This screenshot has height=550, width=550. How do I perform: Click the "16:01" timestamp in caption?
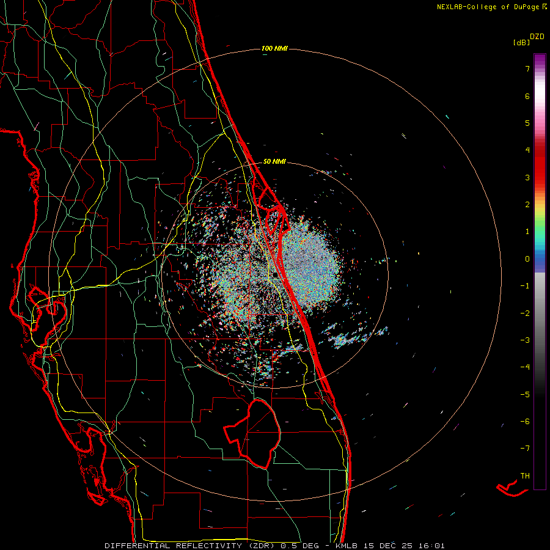point(432,546)
